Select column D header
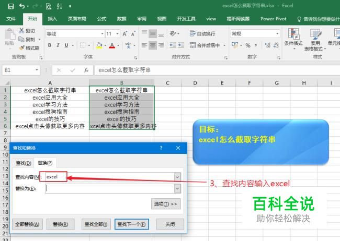 pos(195,83)
